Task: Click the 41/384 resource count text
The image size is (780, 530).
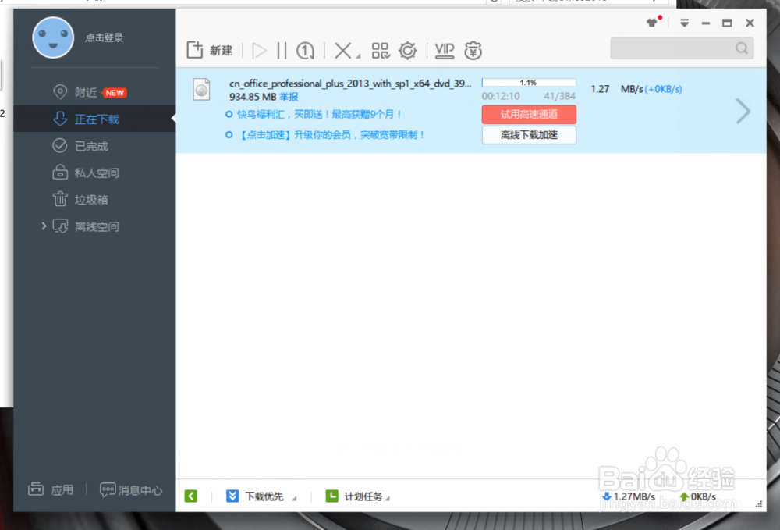Action: click(559, 96)
